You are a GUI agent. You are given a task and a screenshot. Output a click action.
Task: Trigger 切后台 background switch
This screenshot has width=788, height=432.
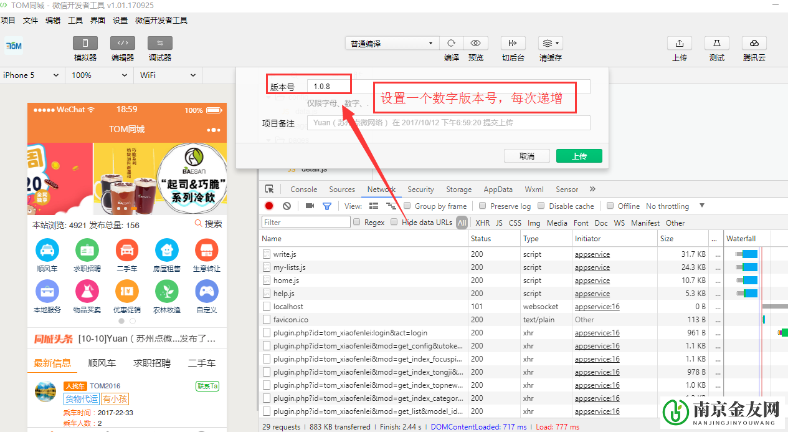click(513, 43)
